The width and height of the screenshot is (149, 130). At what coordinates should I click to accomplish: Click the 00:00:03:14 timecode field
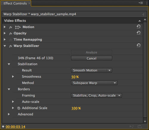(15, 127)
